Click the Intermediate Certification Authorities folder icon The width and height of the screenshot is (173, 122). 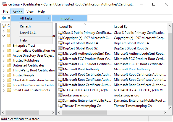pyautogui.click(x=9, y=51)
